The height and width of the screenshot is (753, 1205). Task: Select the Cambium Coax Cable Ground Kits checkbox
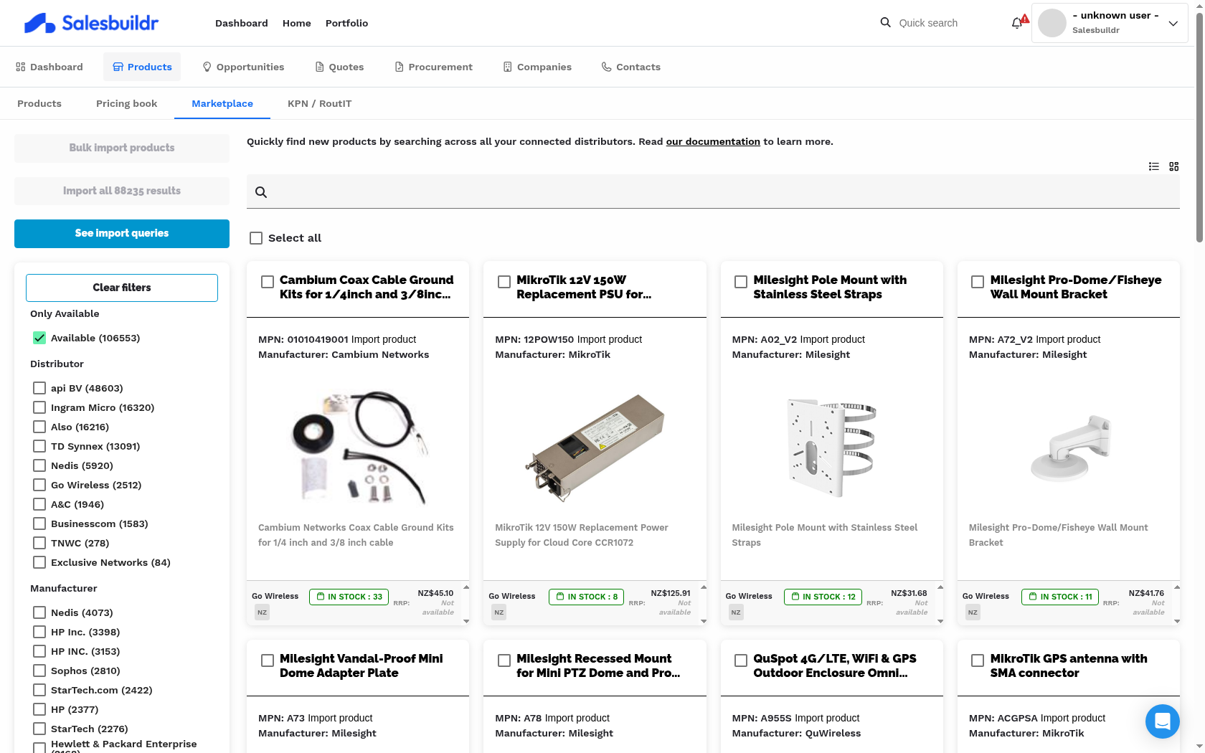click(268, 282)
